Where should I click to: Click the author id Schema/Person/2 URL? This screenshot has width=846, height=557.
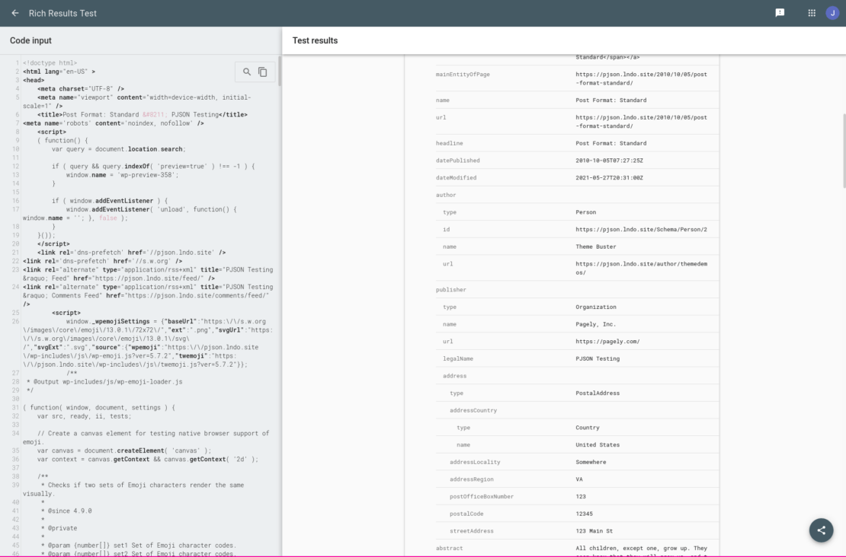pyautogui.click(x=641, y=230)
